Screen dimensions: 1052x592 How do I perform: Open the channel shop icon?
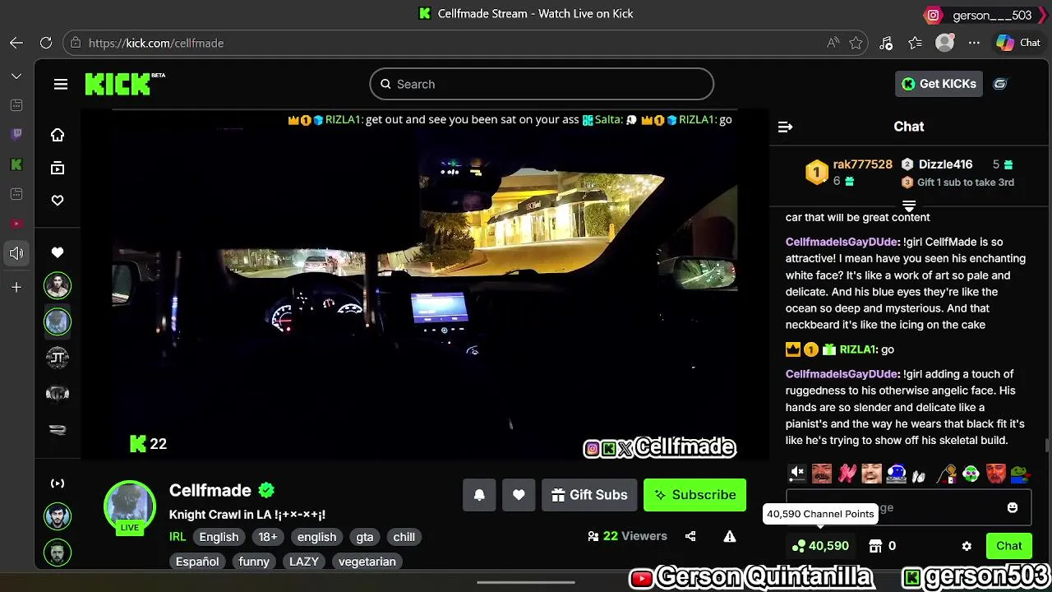876,546
